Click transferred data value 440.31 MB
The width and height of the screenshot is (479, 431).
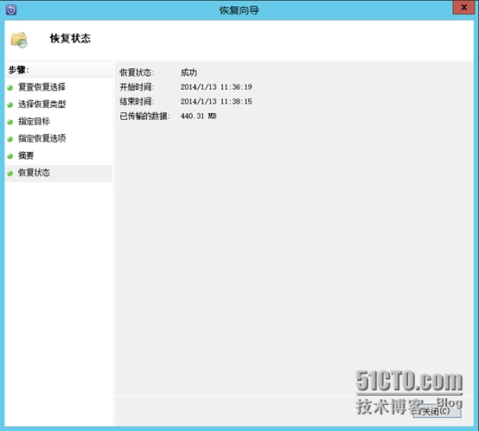pos(199,116)
